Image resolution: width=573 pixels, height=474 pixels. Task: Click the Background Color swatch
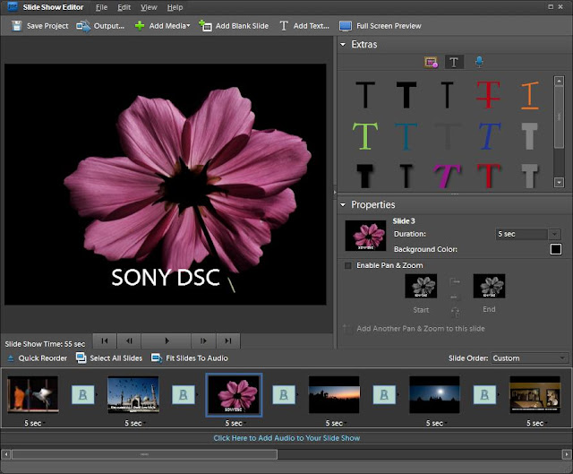pos(555,249)
